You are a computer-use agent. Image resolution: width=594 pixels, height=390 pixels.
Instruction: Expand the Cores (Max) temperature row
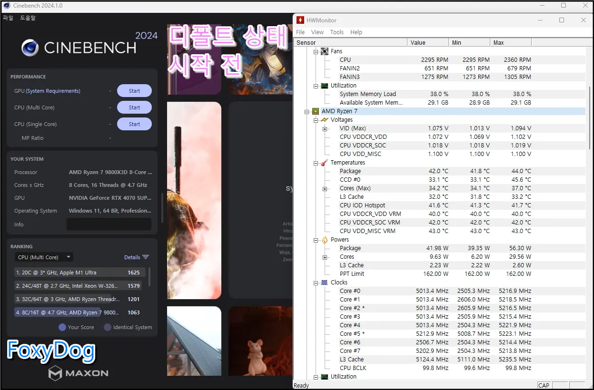pos(325,188)
